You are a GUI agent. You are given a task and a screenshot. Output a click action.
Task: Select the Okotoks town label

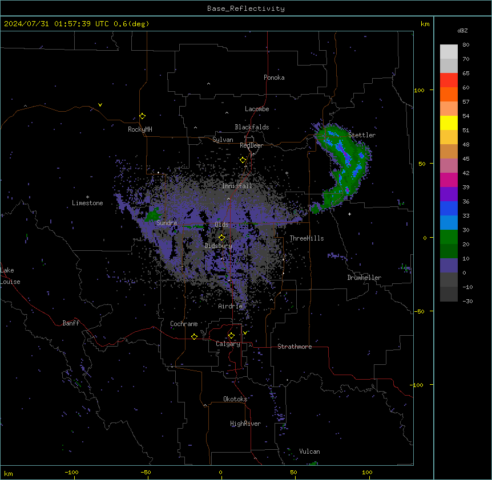click(235, 399)
